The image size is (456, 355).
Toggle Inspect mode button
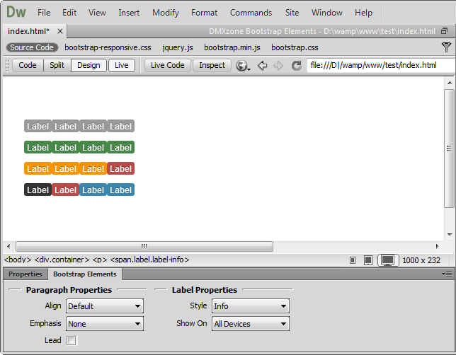212,65
